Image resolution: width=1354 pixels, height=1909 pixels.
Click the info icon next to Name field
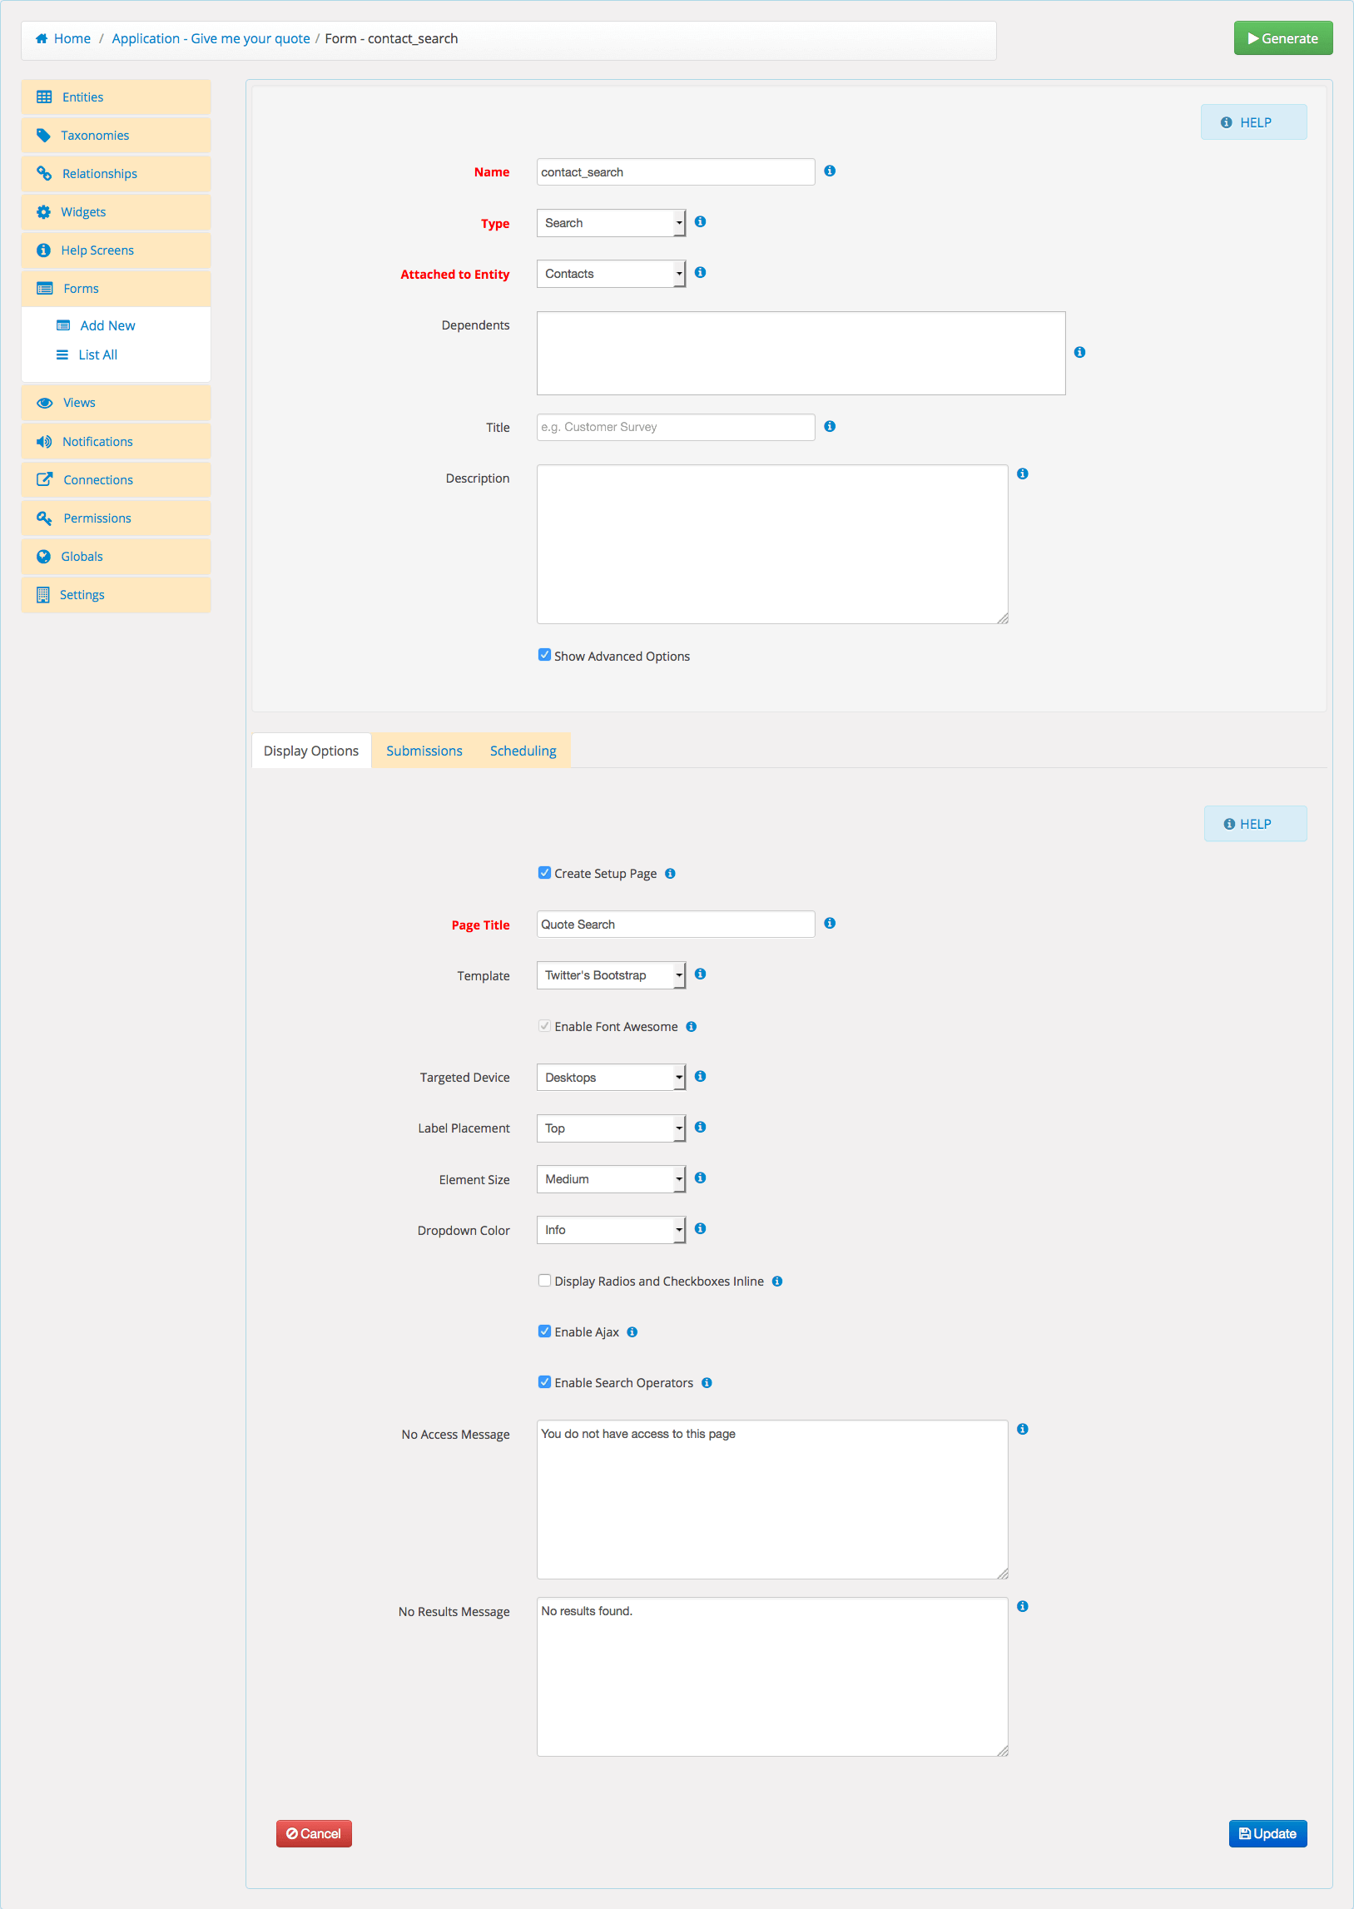pyautogui.click(x=830, y=171)
